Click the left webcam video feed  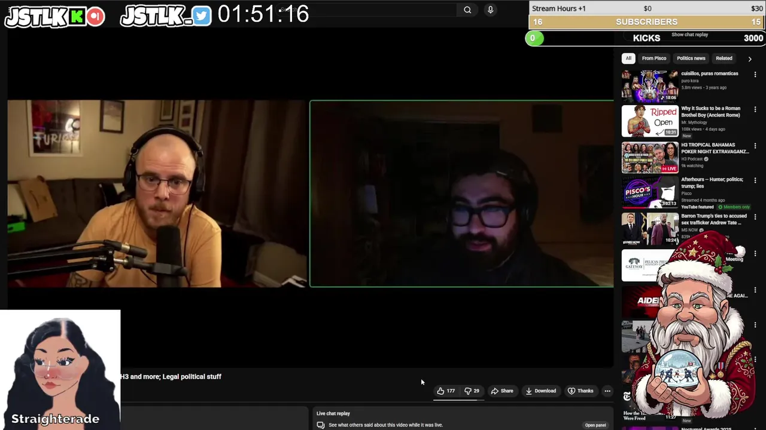coord(157,193)
